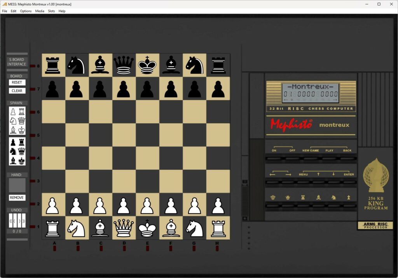This screenshot has height=278, width=398.
Task: Choose white pawn in the Spawn palette
Action: click(13, 111)
